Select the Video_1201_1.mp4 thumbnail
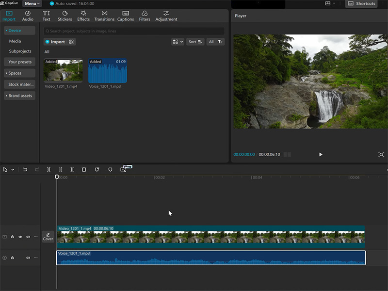 point(63,70)
